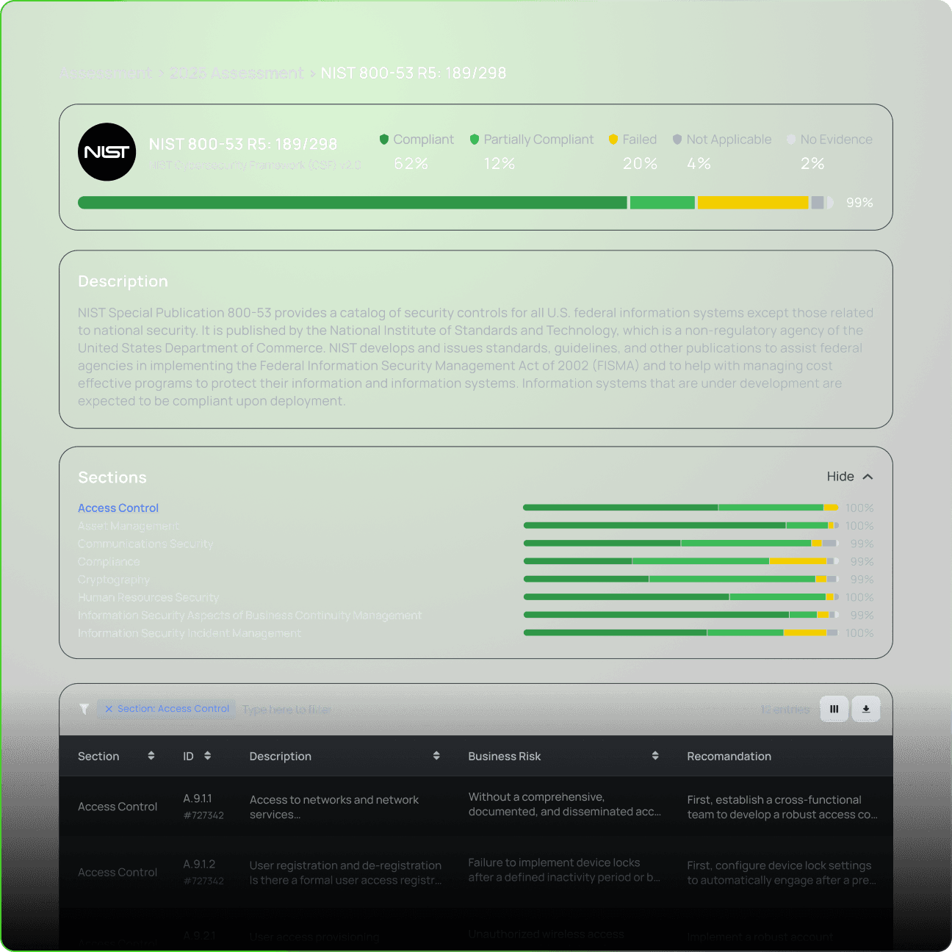Click the yellow Failed segment of overall progress bar
Screen dimensions: 952x952
[752, 203]
